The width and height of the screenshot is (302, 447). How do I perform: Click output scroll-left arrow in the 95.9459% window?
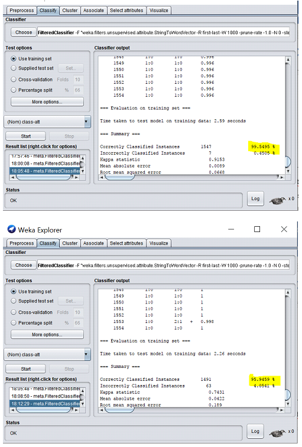(102, 410)
